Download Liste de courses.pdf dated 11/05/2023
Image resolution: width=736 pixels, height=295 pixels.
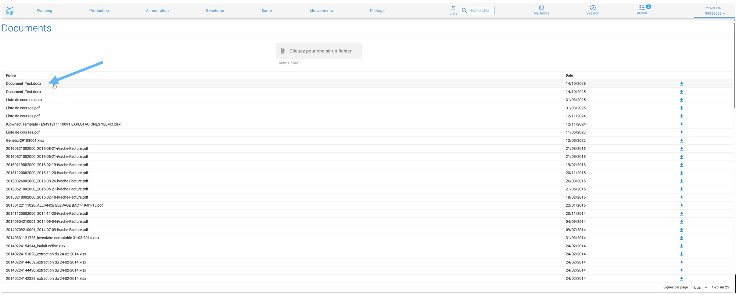[x=681, y=132]
